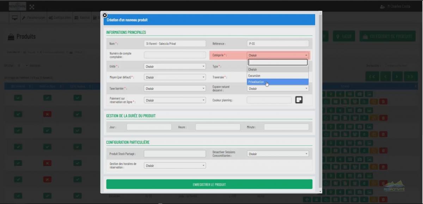
Task: Open the Paramétrages menu
Action: click(x=33, y=18)
